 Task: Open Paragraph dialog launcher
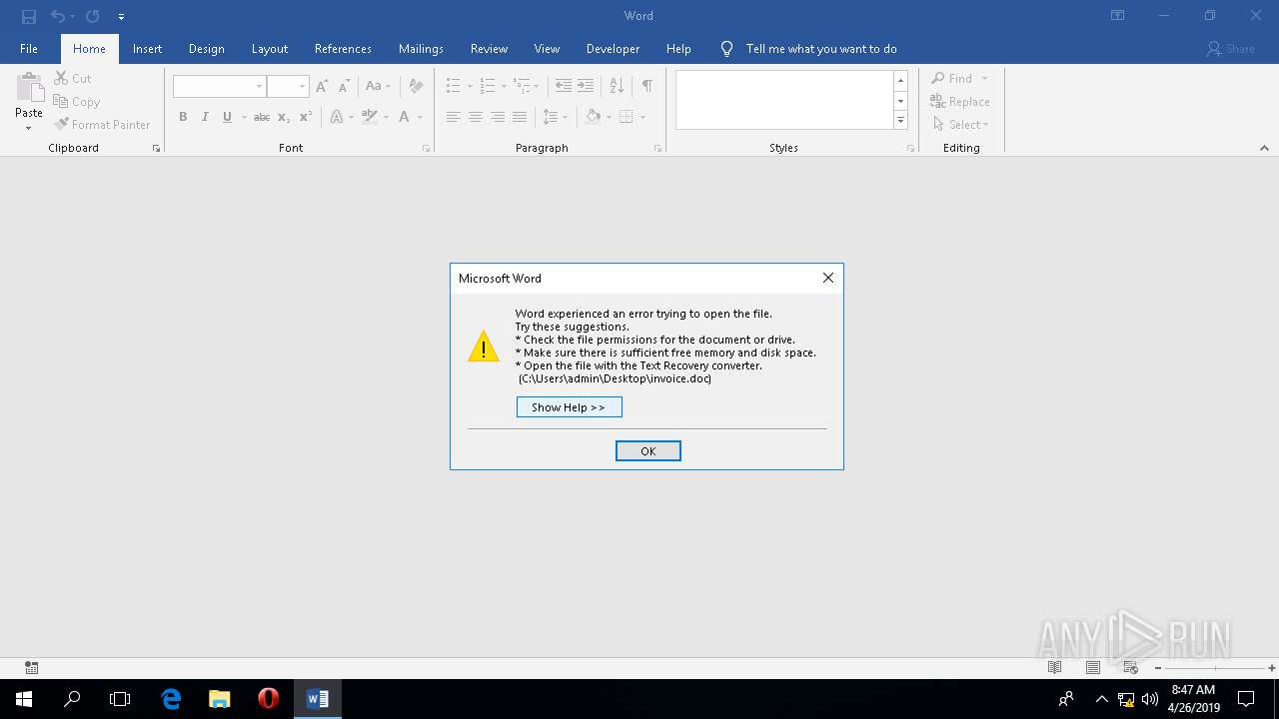tap(657, 148)
